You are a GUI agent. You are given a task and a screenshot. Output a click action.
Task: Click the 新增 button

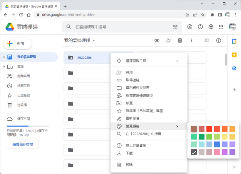point(17,44)
